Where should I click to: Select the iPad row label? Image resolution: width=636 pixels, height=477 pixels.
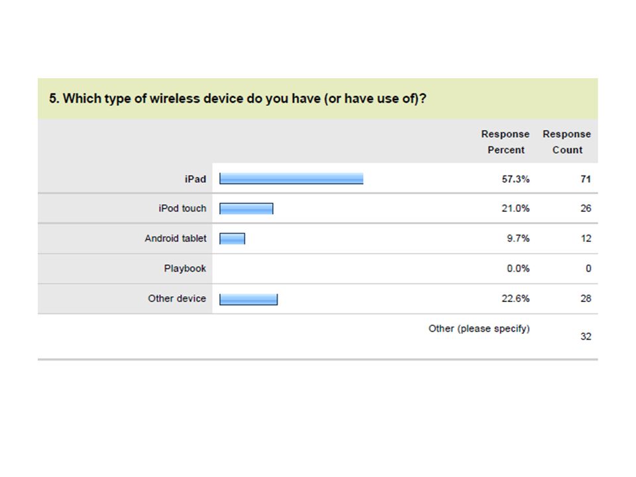click(195, 179)
